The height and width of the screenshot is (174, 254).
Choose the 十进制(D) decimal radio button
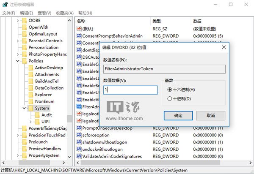(170, 98)
